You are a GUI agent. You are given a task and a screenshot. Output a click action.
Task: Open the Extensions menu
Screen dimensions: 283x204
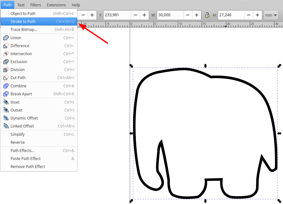[x=56, y=5]
